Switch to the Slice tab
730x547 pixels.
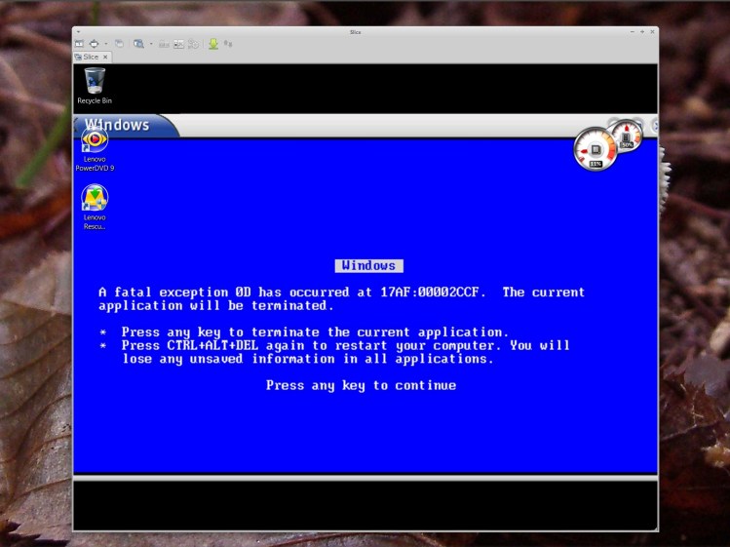91,57
